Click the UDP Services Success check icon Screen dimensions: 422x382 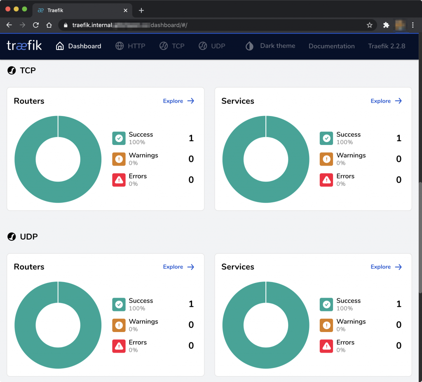tap(326, 304)
